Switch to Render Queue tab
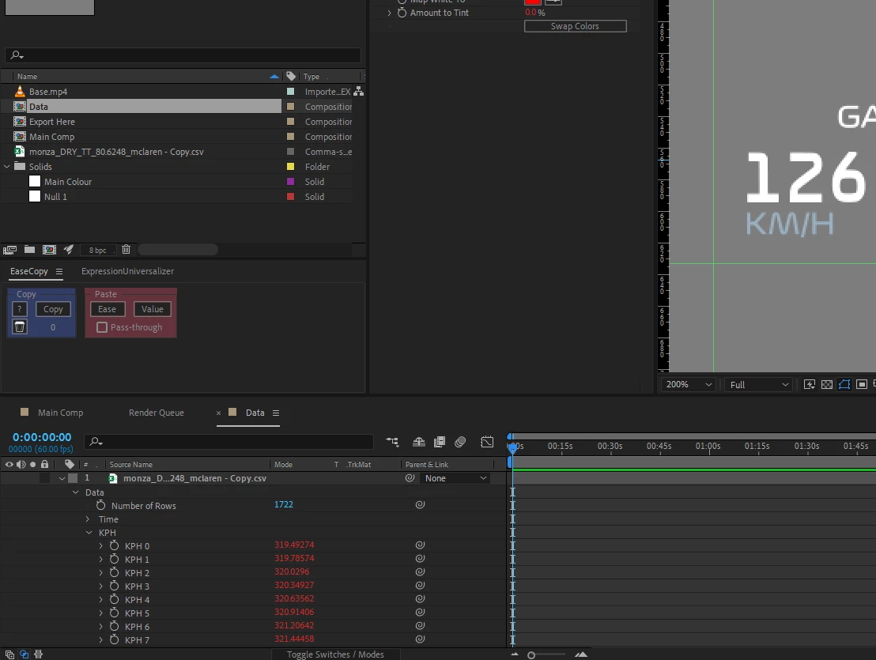The height and width of the screenshot is (660, 876). [156, 412]
